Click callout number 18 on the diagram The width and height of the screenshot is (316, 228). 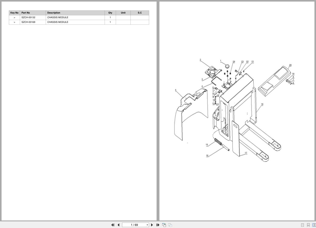pos(262,104)
